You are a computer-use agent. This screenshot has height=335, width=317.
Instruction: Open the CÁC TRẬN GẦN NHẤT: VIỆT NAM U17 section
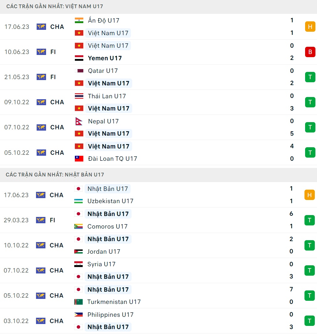click(55, 6)
